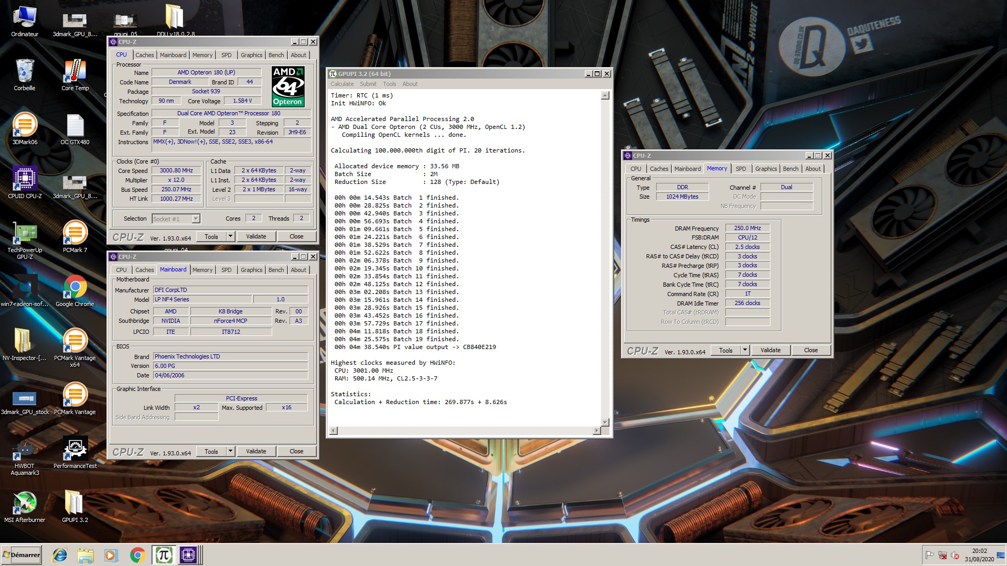Click the Model LP NF4 Series field

[202, 299]
